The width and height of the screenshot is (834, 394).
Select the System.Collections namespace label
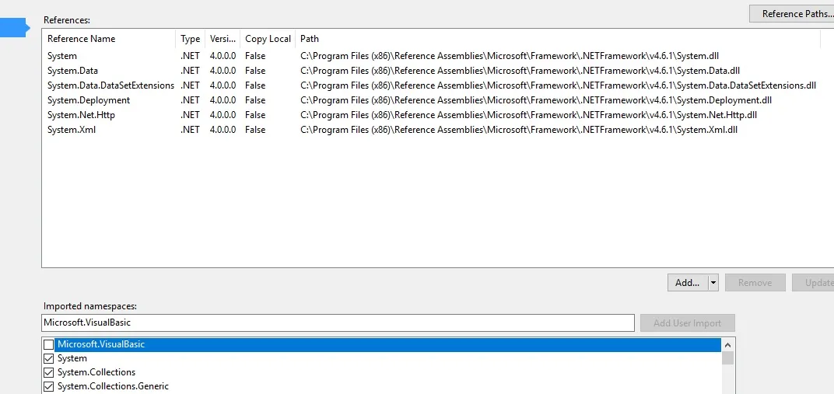(x=96, y=372)
